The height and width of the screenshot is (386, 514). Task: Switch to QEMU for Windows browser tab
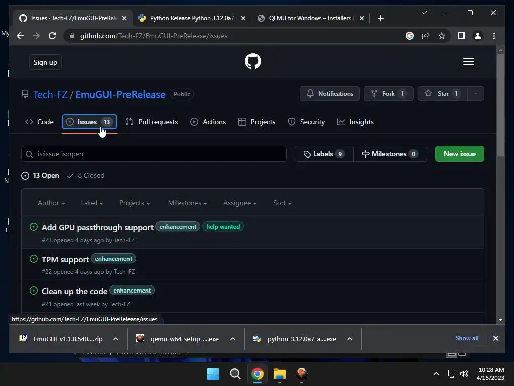coord(310,18)
